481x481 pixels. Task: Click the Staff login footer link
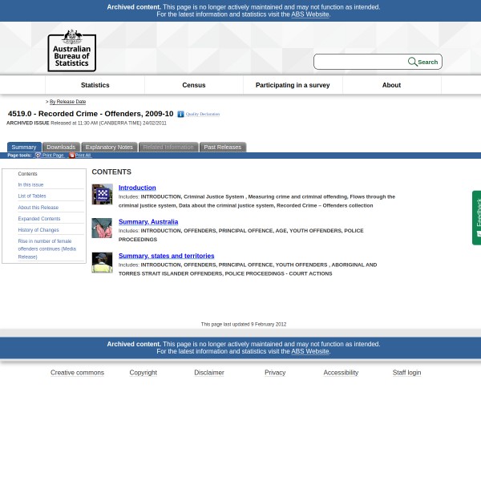[406, 373]
